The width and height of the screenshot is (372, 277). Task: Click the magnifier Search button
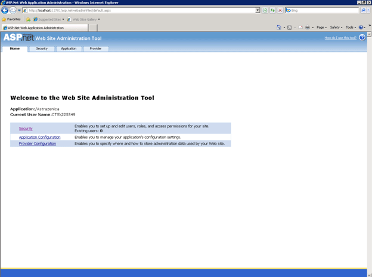click(x=363, y=10)
